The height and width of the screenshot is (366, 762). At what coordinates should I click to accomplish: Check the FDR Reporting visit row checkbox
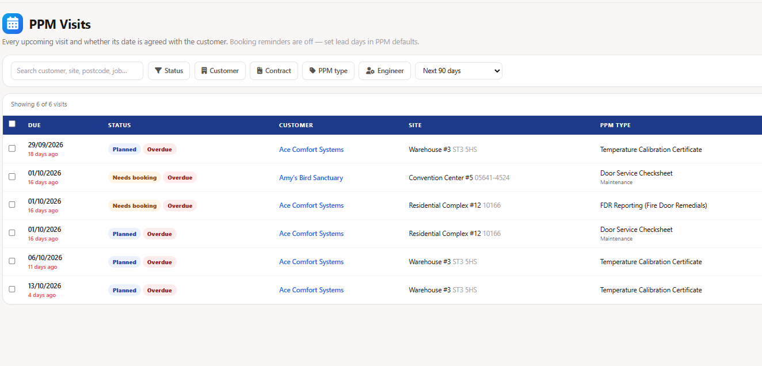12,205
